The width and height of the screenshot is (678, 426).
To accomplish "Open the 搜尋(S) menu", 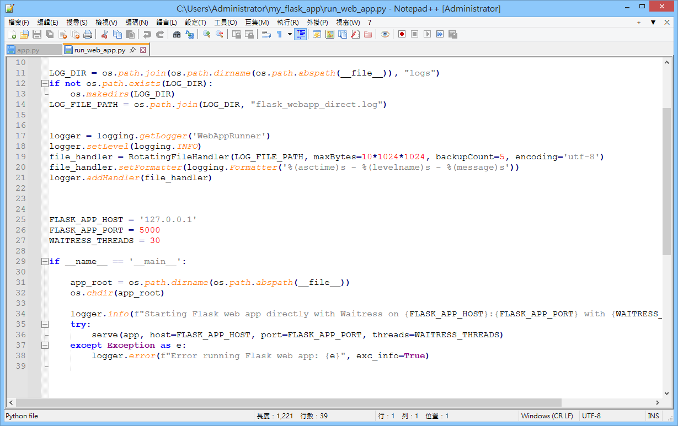I will [77, 23].
